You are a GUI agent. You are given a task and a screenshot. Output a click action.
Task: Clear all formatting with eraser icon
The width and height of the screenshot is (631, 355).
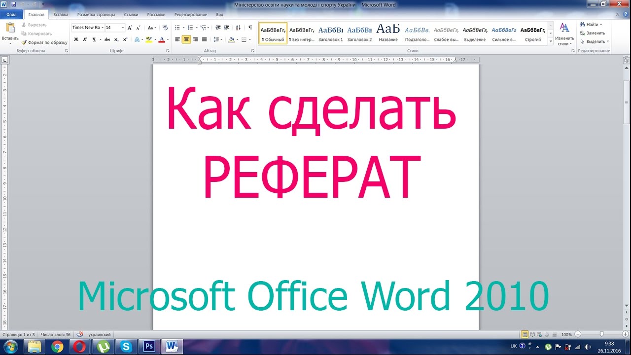pyautogui.click(x=165, y=28)
